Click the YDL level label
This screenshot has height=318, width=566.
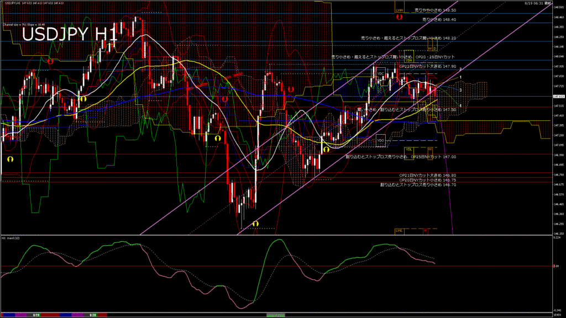click(409, 149)
